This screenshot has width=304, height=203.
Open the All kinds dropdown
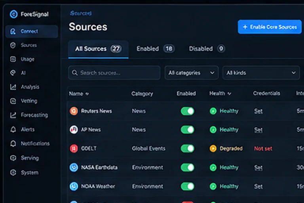click(261, 73)
